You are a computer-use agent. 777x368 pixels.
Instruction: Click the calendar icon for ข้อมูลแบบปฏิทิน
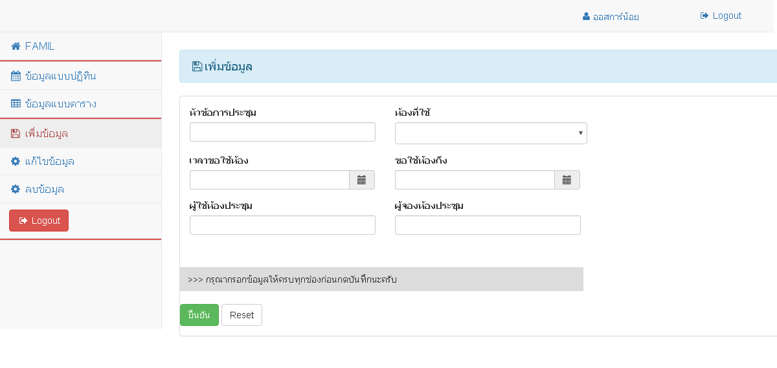click(16, 76)
